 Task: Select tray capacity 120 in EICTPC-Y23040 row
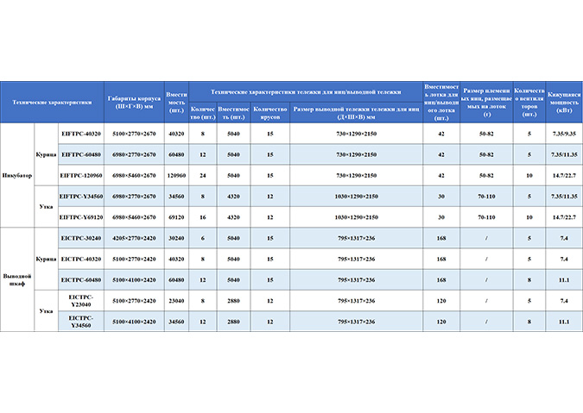coord(441,301)
